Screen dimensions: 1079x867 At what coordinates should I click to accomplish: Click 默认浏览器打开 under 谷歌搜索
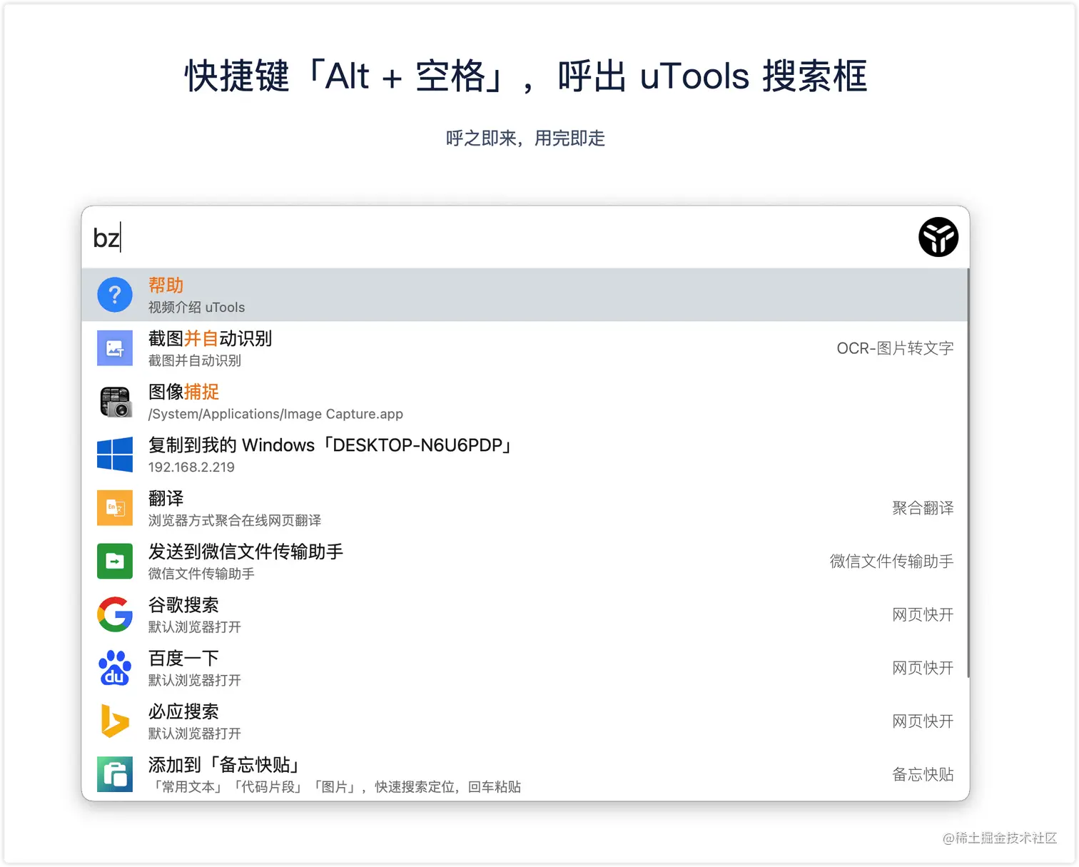(195, 627)
